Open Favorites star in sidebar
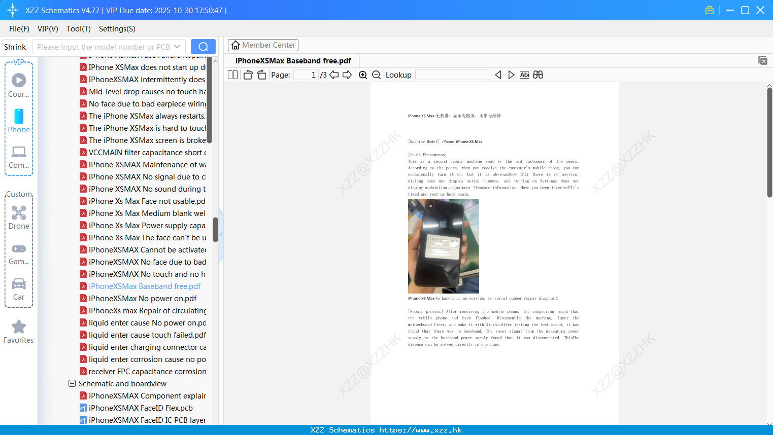The width and height of the screenshot is (773, 435). [19, 332]
